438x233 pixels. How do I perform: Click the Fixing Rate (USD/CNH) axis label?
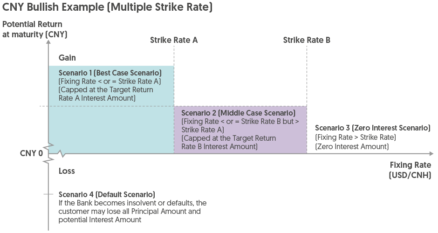tap(410, 170)
